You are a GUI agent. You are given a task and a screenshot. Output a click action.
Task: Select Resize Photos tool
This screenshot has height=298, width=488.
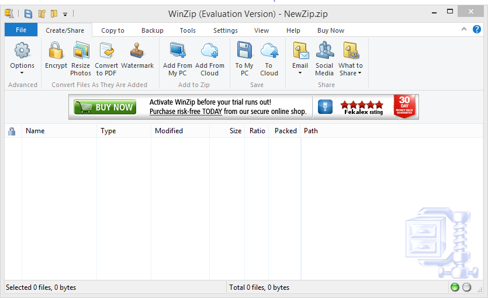pos(81,51)
